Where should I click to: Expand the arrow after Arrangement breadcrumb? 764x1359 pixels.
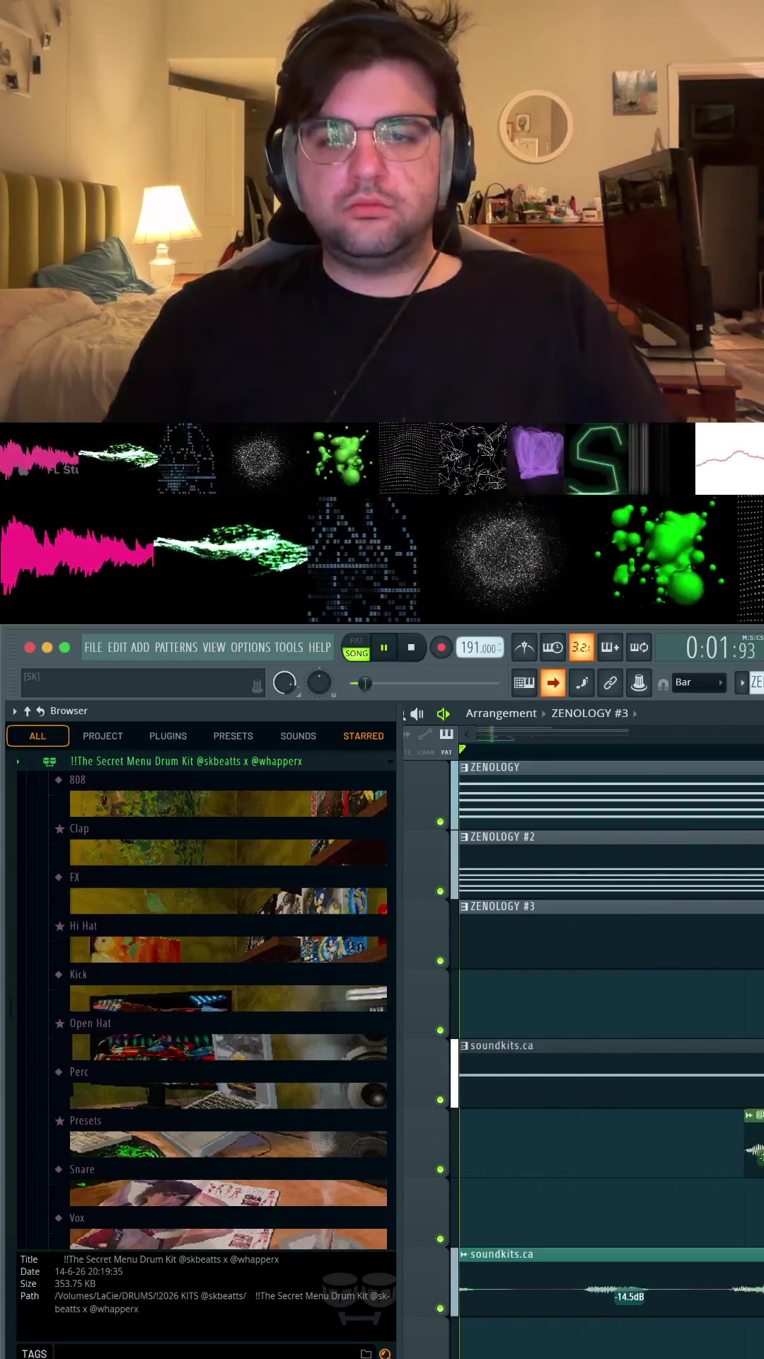(543, 713)
